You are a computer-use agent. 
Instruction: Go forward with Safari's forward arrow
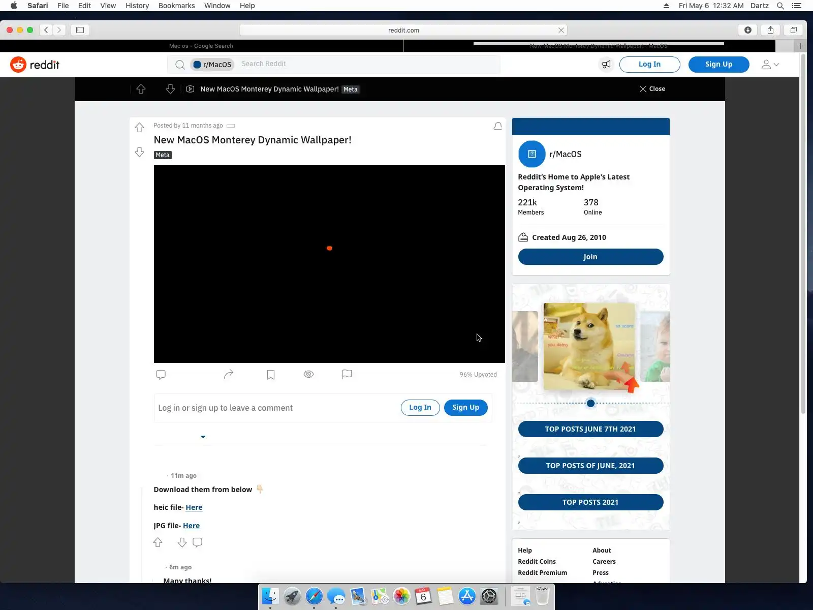pyautogui.click(x=59, y=30)
